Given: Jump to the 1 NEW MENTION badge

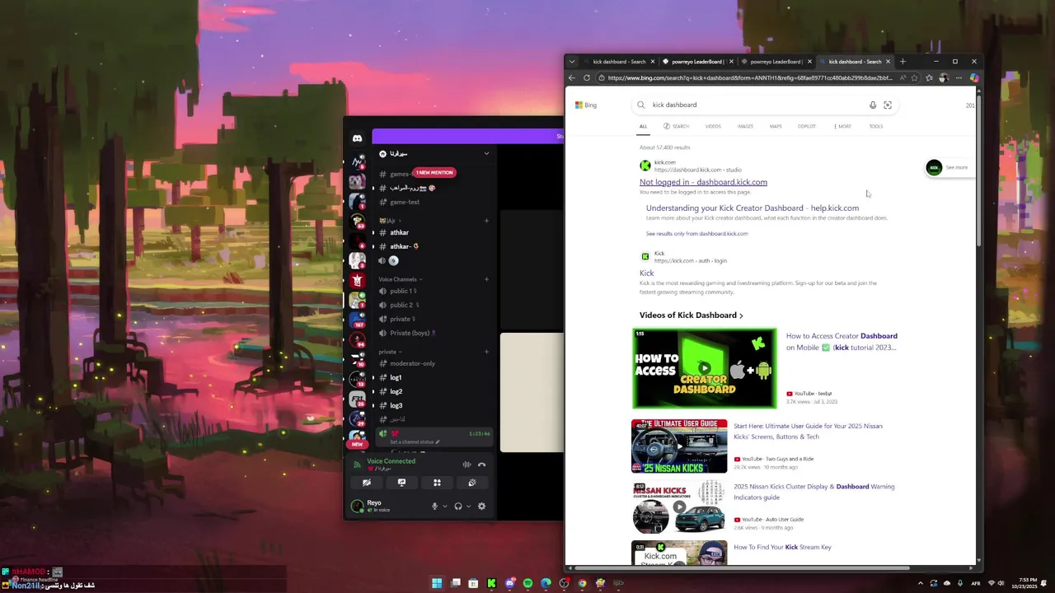Looking at the screenshot, I should 434,172.
